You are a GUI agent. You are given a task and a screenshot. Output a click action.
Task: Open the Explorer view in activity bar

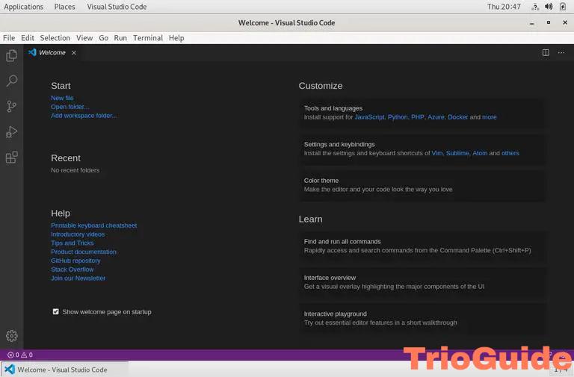click(x=11, y=55)
